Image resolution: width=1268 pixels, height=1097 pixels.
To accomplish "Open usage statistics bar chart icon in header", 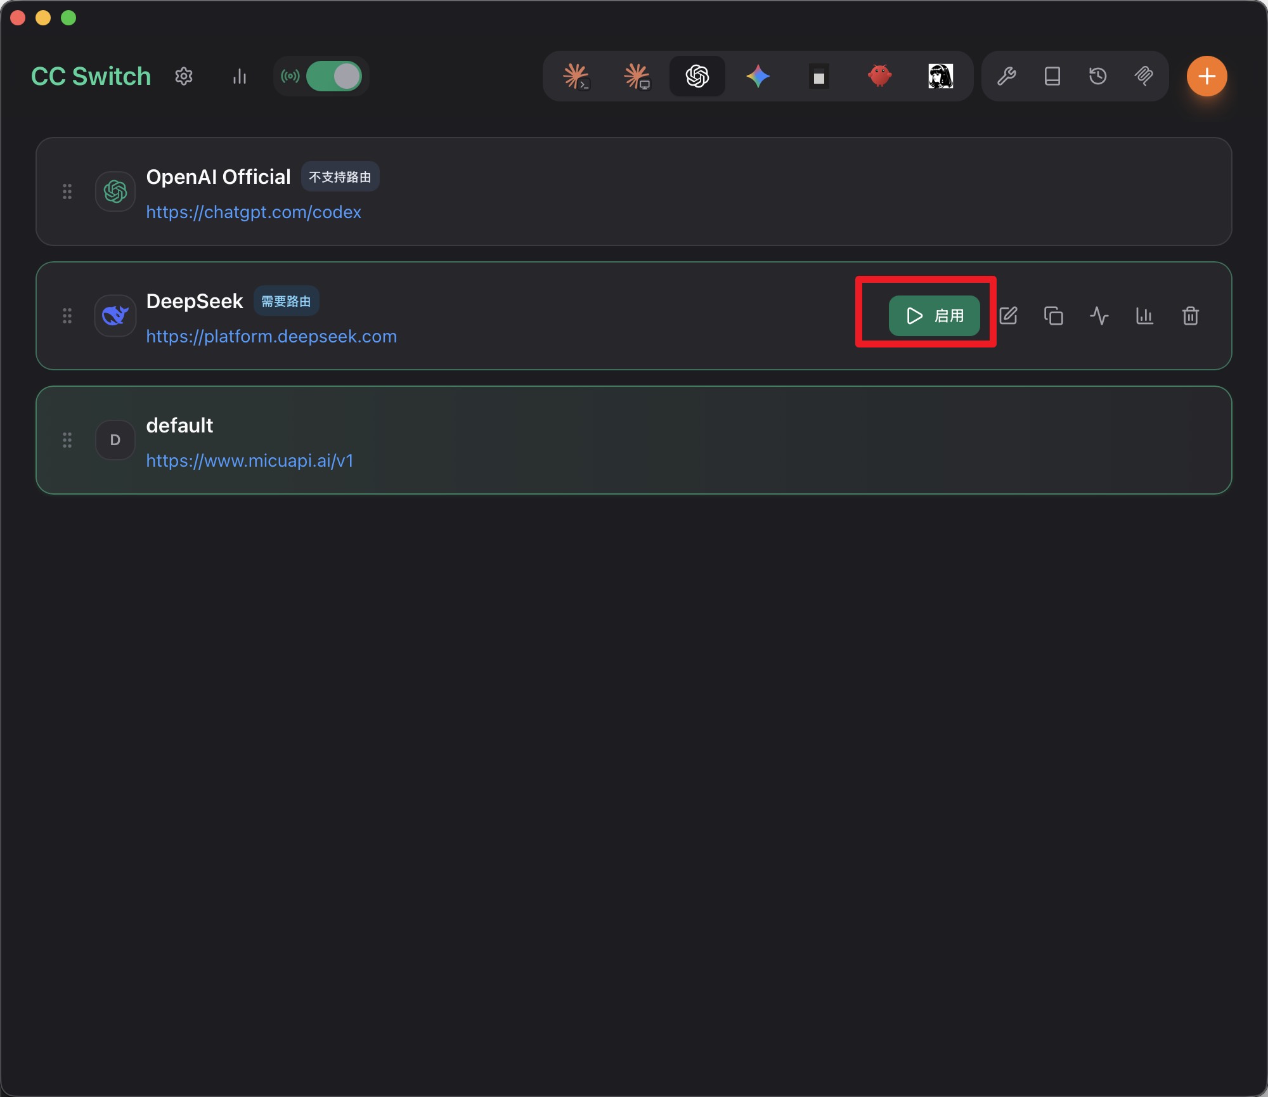I will click(240, 76).
